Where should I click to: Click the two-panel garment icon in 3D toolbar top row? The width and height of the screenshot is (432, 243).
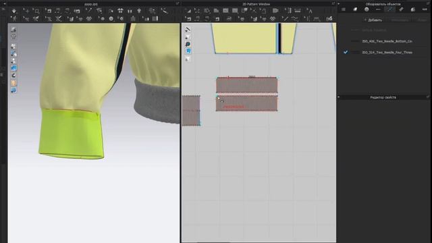[130, 11]
